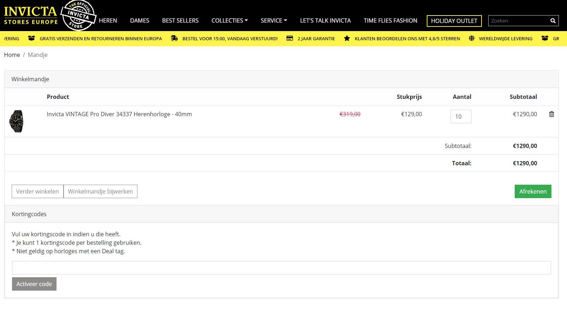Click the unit price €129,00
567x309 pixels.
(x=411, y=114)
